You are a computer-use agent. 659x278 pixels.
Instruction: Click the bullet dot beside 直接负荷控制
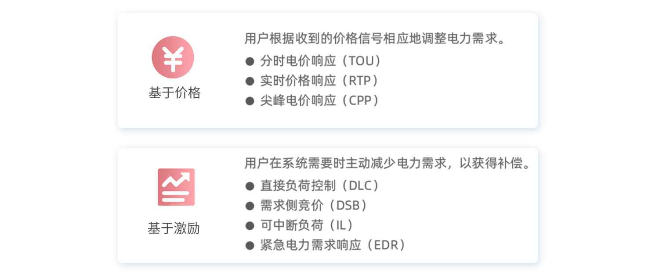(250, 186)
